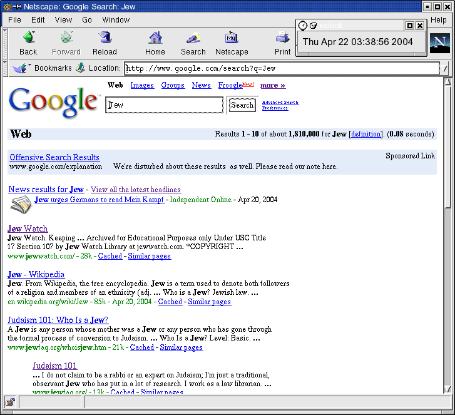The height and width of the screenshot is (415, 455).
Task: Open the Bookmarks icon menu
Action: click(20, 68)
